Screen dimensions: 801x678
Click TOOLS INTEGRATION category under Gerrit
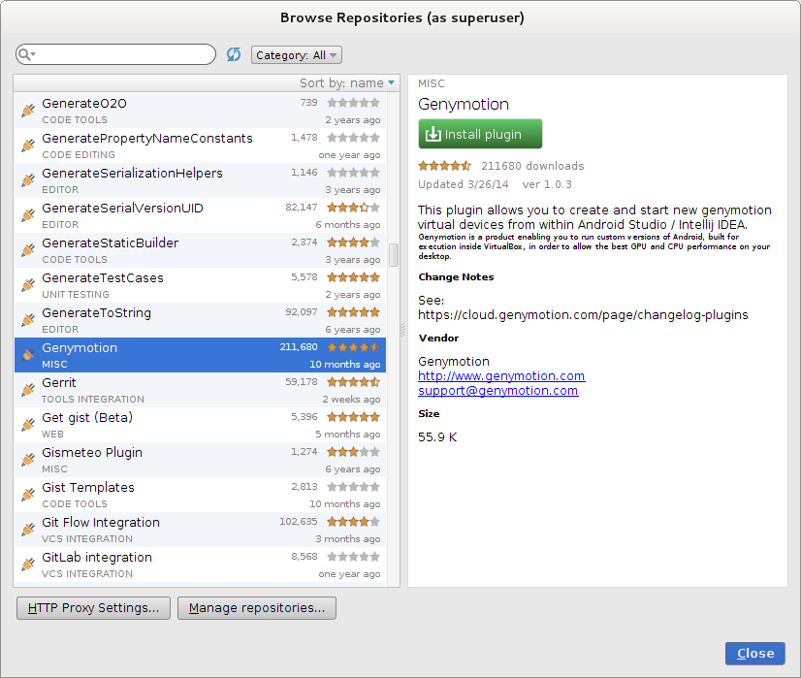(93, 399)
